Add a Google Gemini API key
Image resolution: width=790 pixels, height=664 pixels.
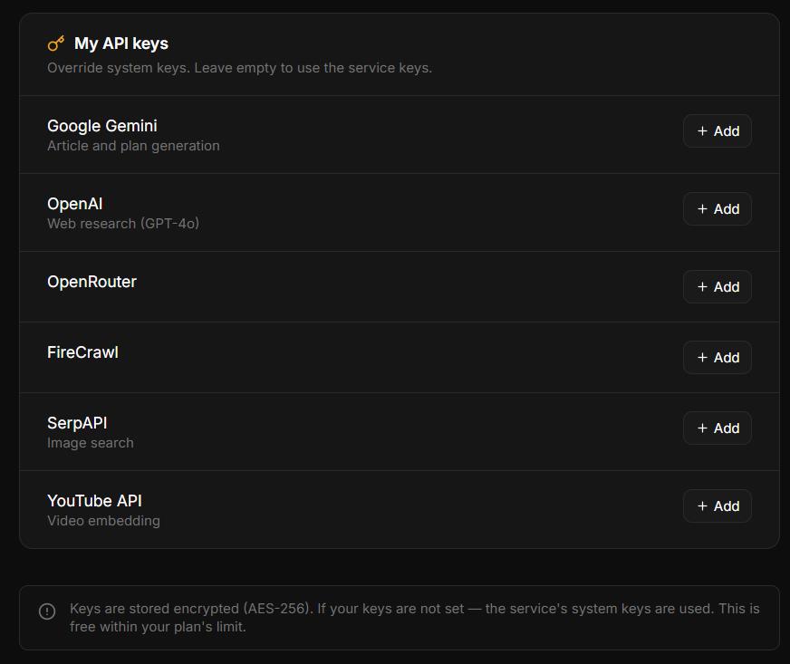pyautogui.click(x=717, y=131)
